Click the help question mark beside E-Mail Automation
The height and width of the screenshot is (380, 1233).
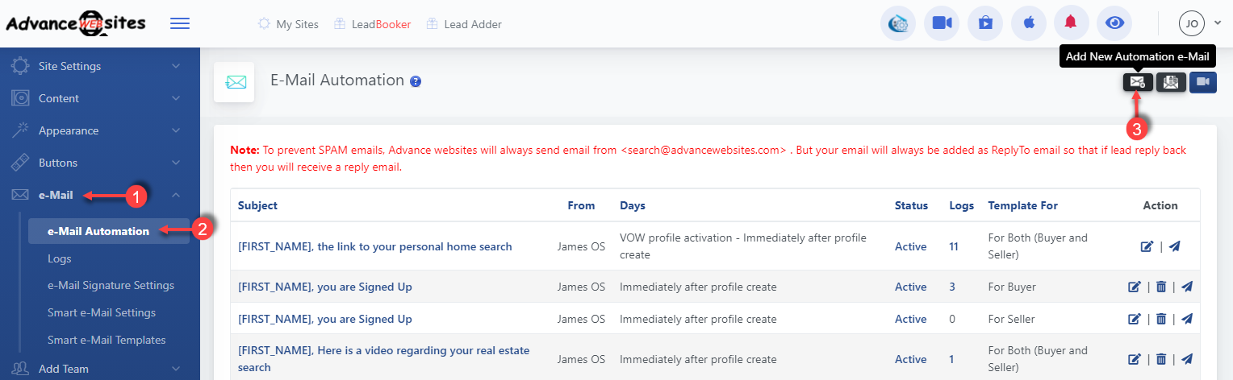[x=416, y=81]
